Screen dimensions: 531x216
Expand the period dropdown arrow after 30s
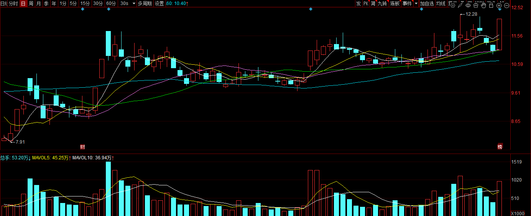click(134, 3)
